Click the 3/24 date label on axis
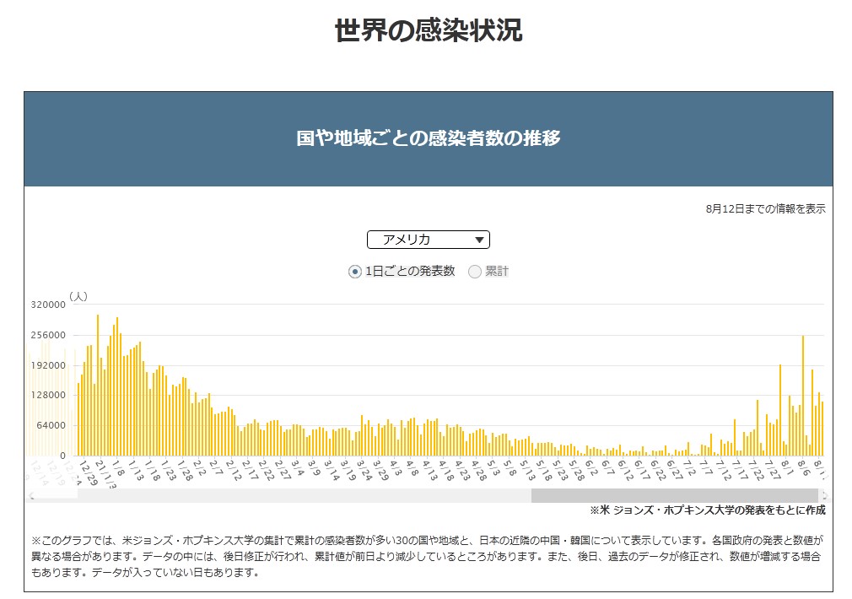The image size is (852, 599). pos(363,468)
